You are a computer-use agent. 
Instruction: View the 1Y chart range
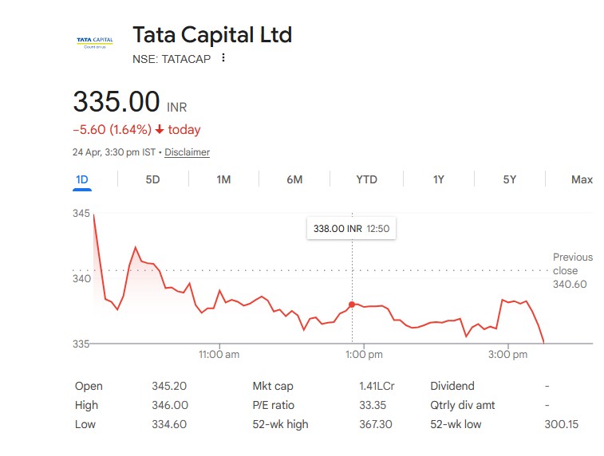point(438,179)
